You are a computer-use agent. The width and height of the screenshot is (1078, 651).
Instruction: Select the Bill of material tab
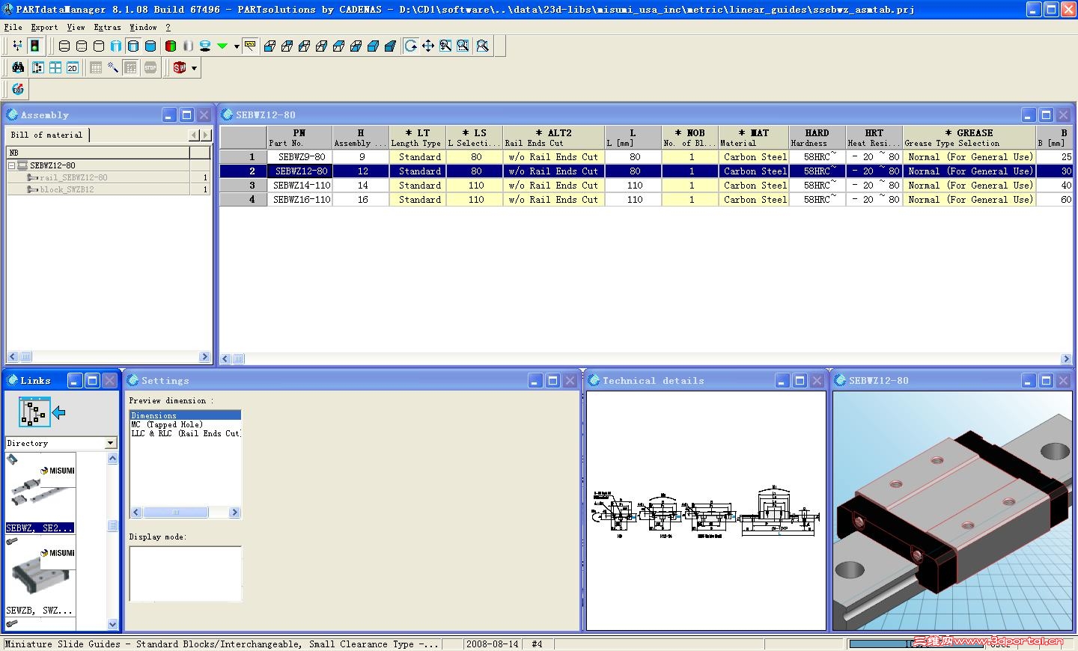[x=47, y=135]
